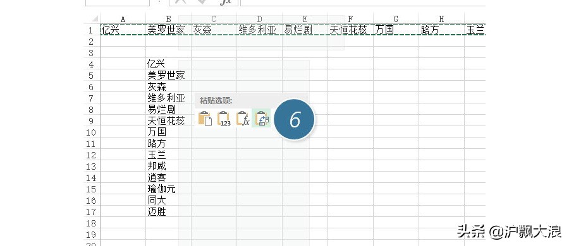
Task: Select column E header
Action: coord(305,19)
